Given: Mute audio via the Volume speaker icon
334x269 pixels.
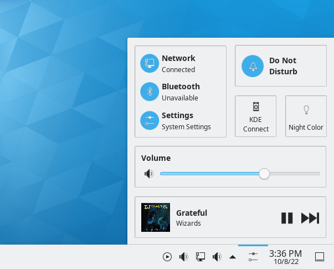Looking at the screenshot, I should click(148, 174).
